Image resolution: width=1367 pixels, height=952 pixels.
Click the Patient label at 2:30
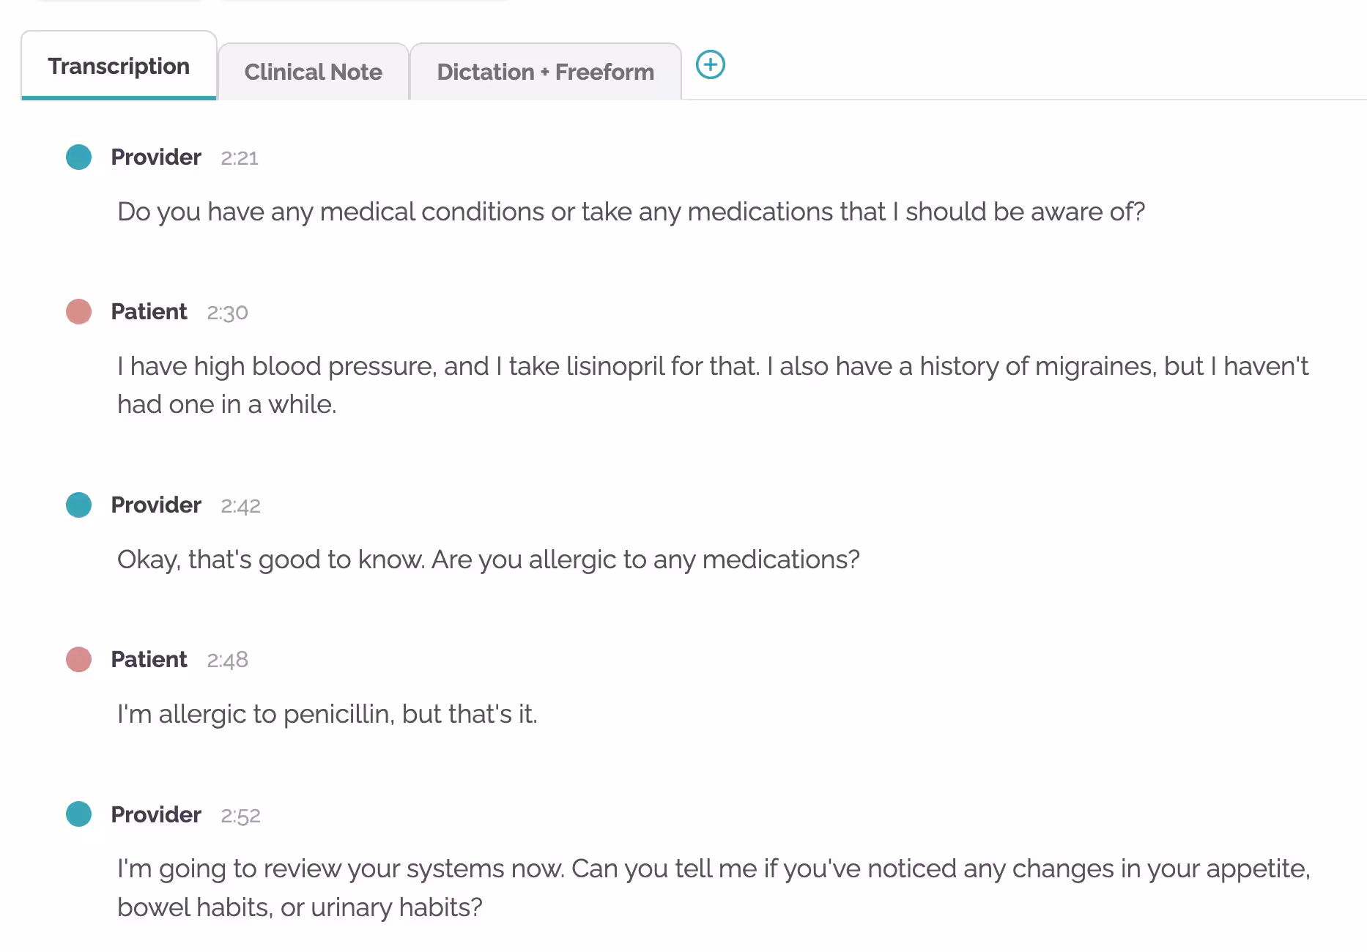[x=149, y=311]
